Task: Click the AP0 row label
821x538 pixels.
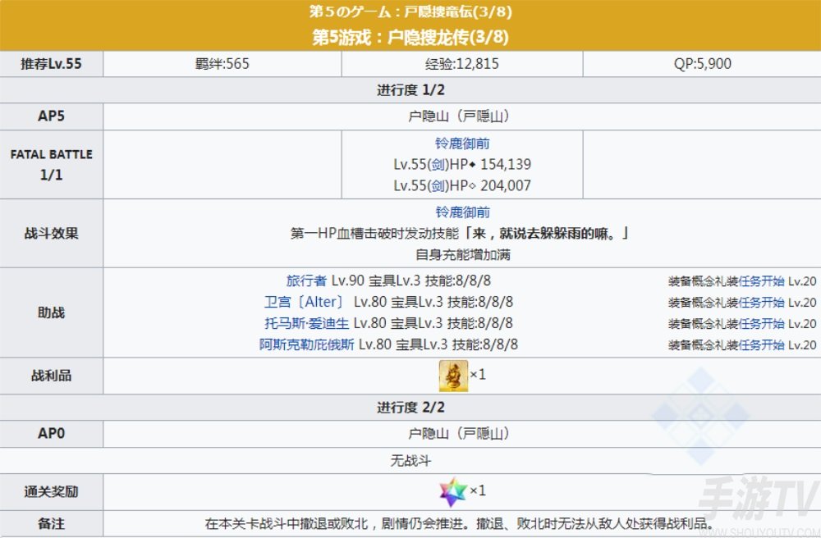Action: coord(51,433)
